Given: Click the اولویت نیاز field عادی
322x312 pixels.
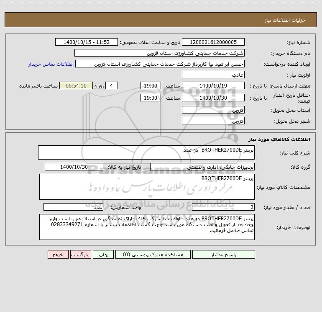Looking at the screenshot, I should tap(213, 75).
